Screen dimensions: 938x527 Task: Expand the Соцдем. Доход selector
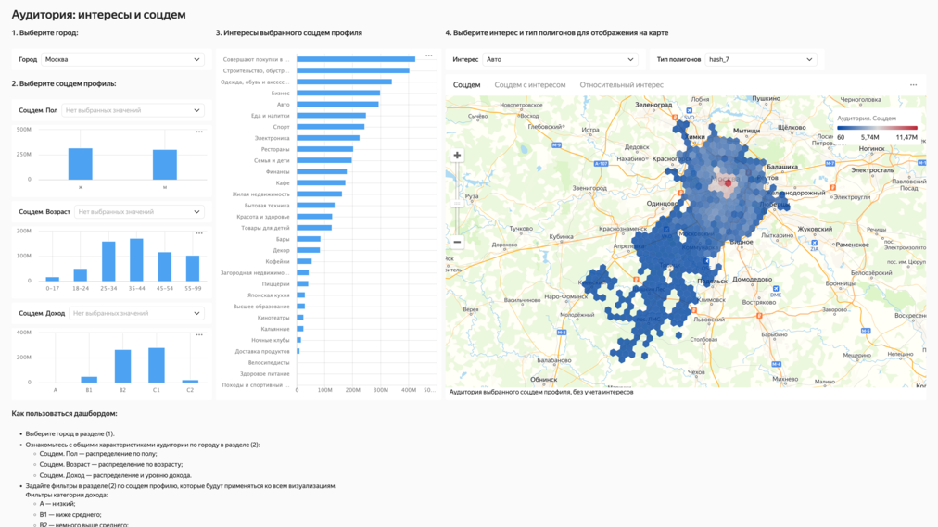click(x=136, y=313)
